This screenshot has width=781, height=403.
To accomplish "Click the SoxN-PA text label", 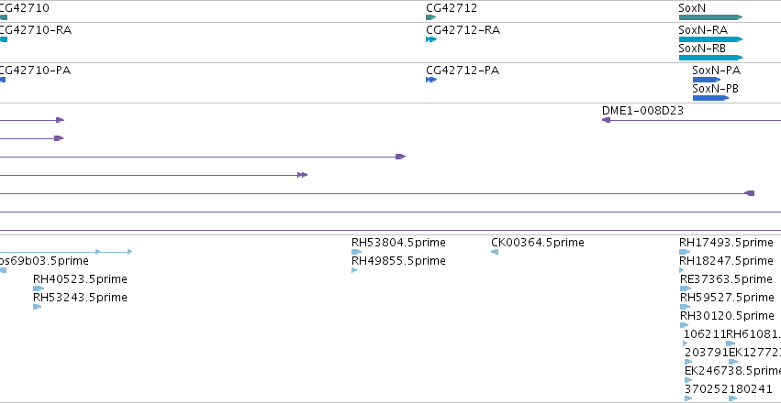I will (x=716, y=71).
